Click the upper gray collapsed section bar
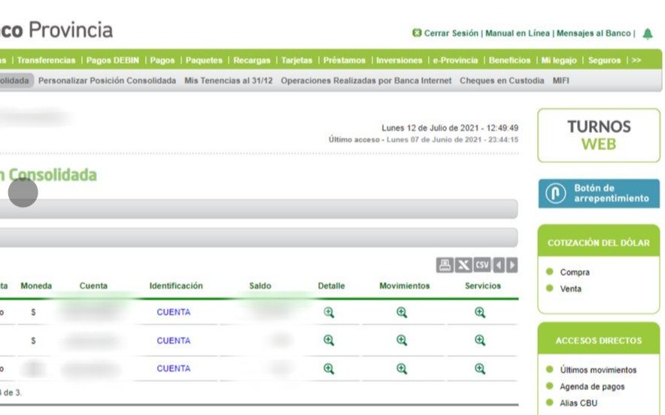665x415 pixels. point(259,209)
